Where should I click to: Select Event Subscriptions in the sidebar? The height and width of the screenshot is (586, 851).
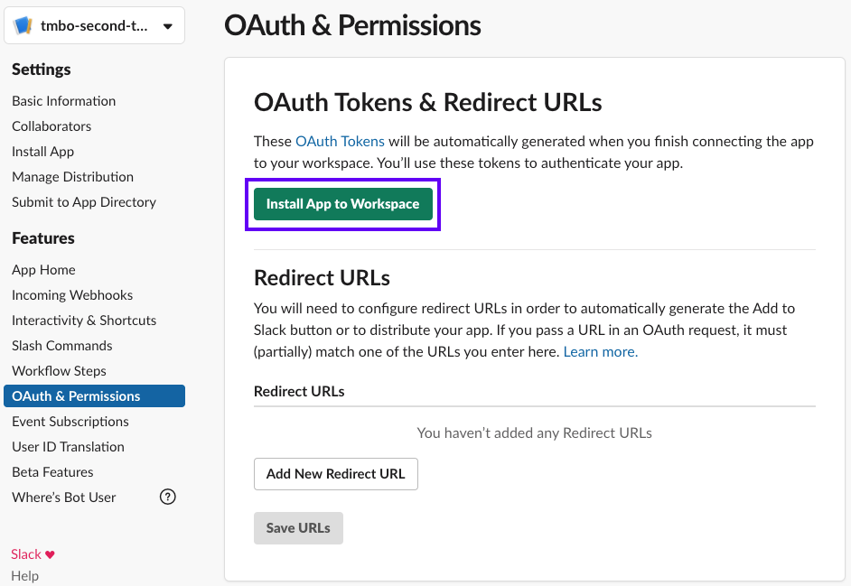click(70, 421)
